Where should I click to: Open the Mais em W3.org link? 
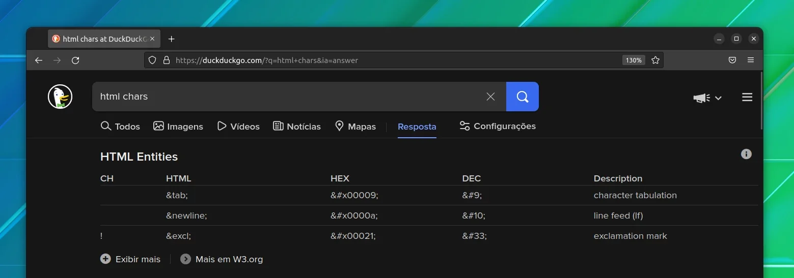tap(222, 259)
